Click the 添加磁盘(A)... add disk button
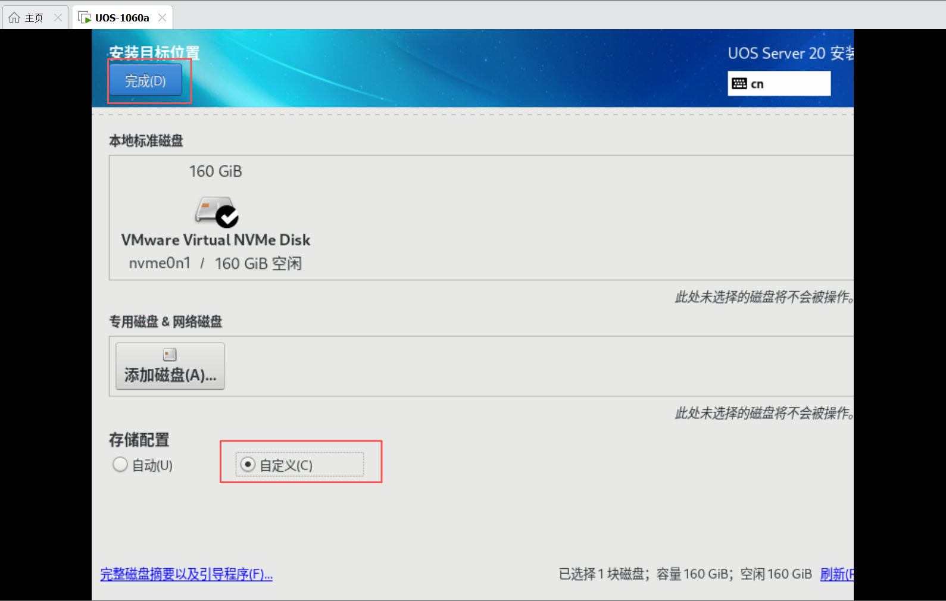 [x=170, y=366]
